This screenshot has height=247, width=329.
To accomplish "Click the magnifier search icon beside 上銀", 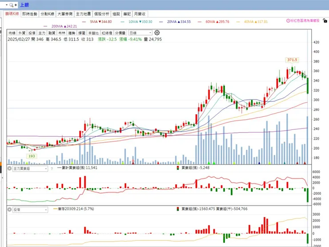I will click(11, 5).
